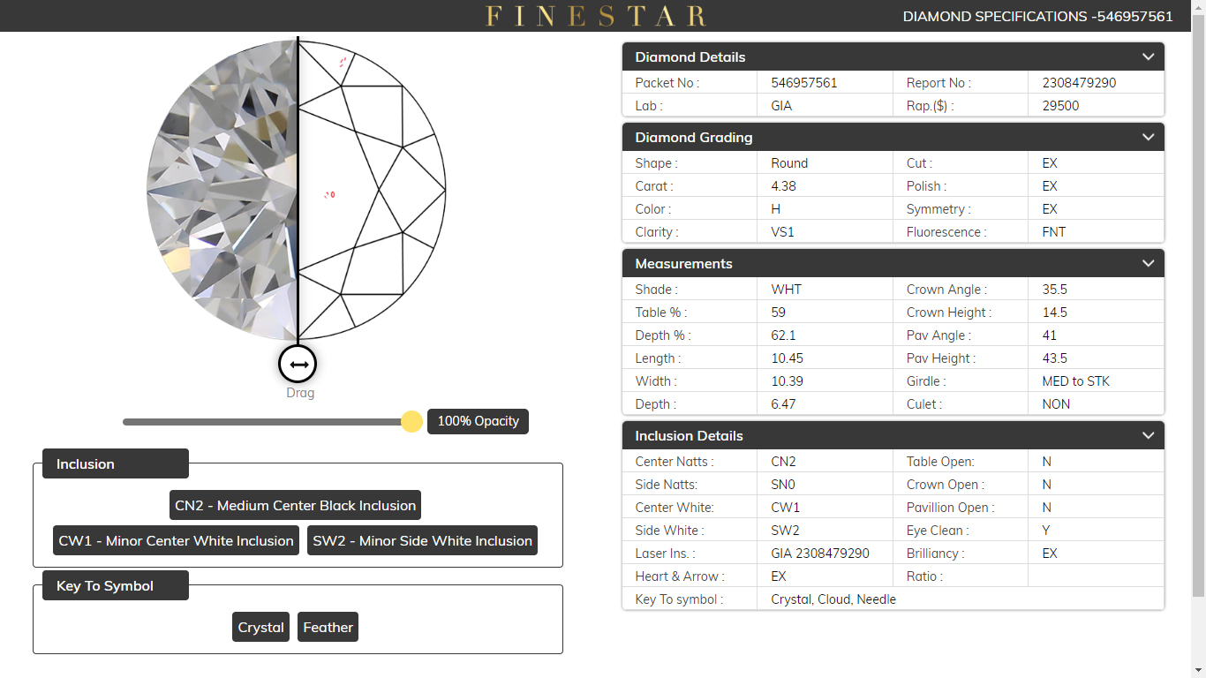
Task: Click the image comparison drag handle
Action: click(x=298, y=364)
